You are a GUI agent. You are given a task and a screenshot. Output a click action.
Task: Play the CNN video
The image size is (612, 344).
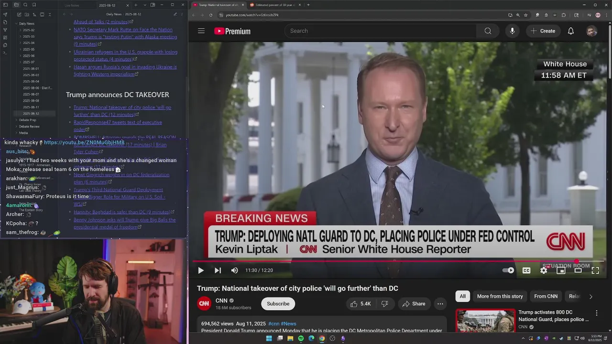click(x=201, y=270)
